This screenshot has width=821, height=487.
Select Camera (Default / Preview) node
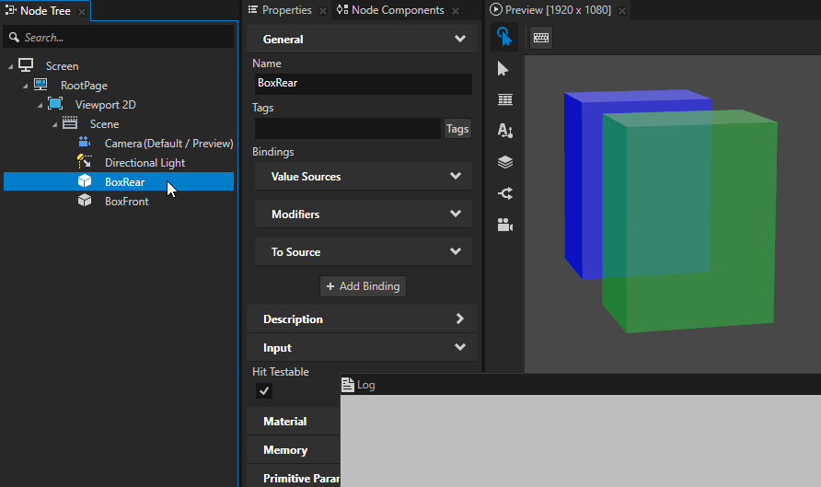coord(168,143)
